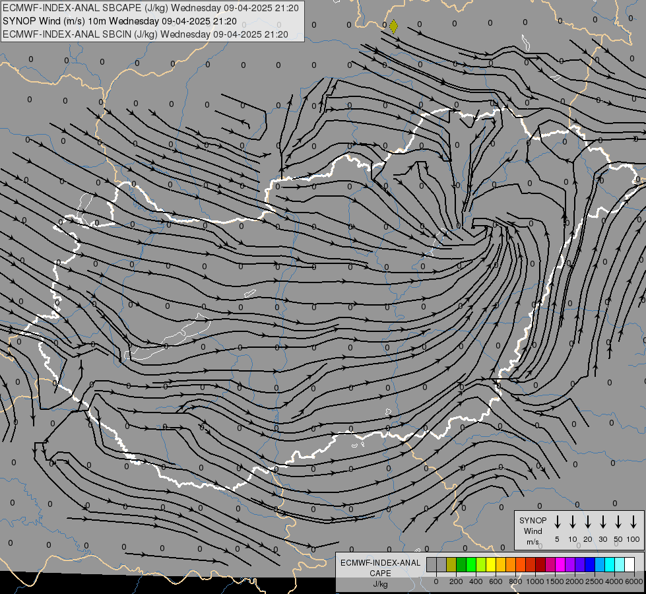Click the '2000' value on CAPE scale
The height and width of the screenshot is (594, 646).
pyautogui.click(x=574, y=581)
